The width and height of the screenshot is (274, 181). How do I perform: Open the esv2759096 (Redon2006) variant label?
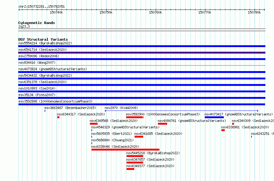39,56
